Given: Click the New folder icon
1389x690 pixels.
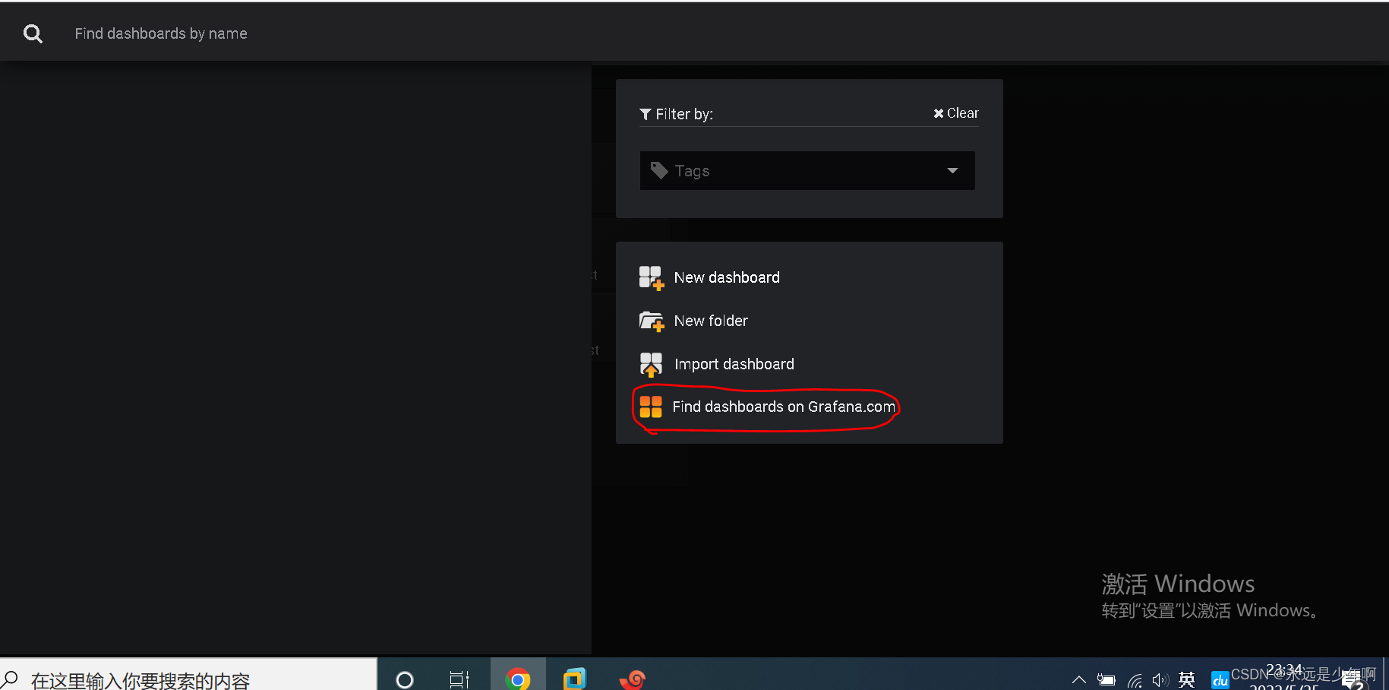Looking at the screenshot, I should pyautogui.click(x=652, y=321).
